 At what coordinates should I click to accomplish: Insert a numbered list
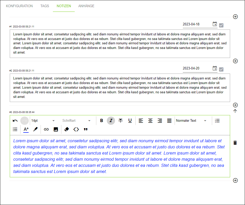(217, 120)
